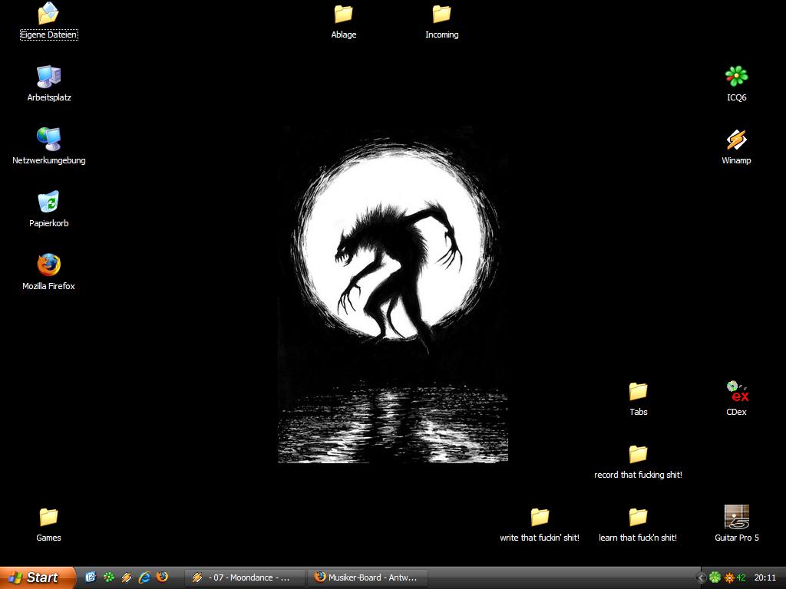The image size is (786, 589).
Task: Launch Winamp from the Quick Launch bar
Action: pos(127,577)
